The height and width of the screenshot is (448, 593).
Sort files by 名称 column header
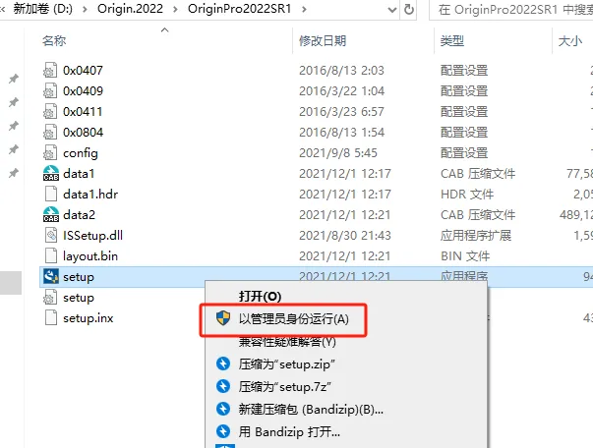(x=54, y=40)
